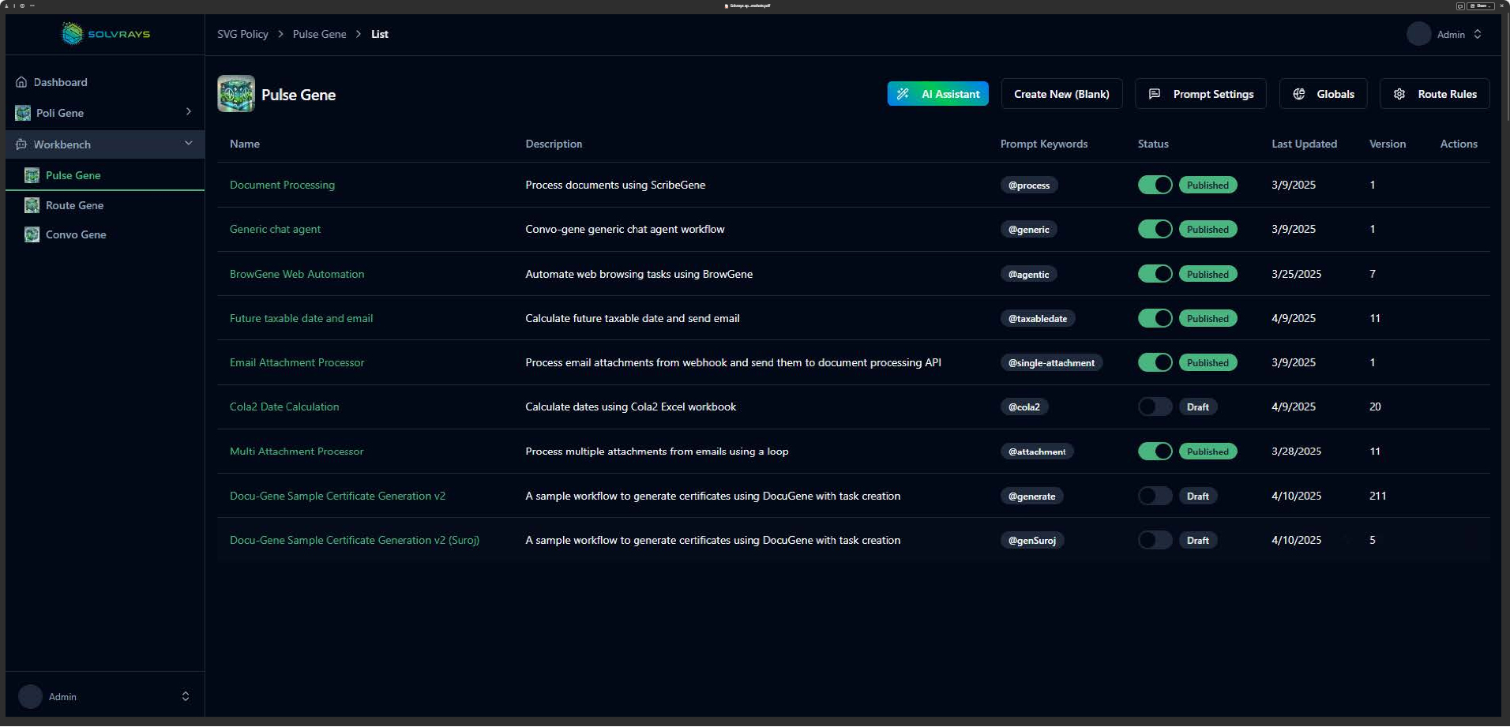Click the @taxabledate keyword tag

pos(1038,318)
